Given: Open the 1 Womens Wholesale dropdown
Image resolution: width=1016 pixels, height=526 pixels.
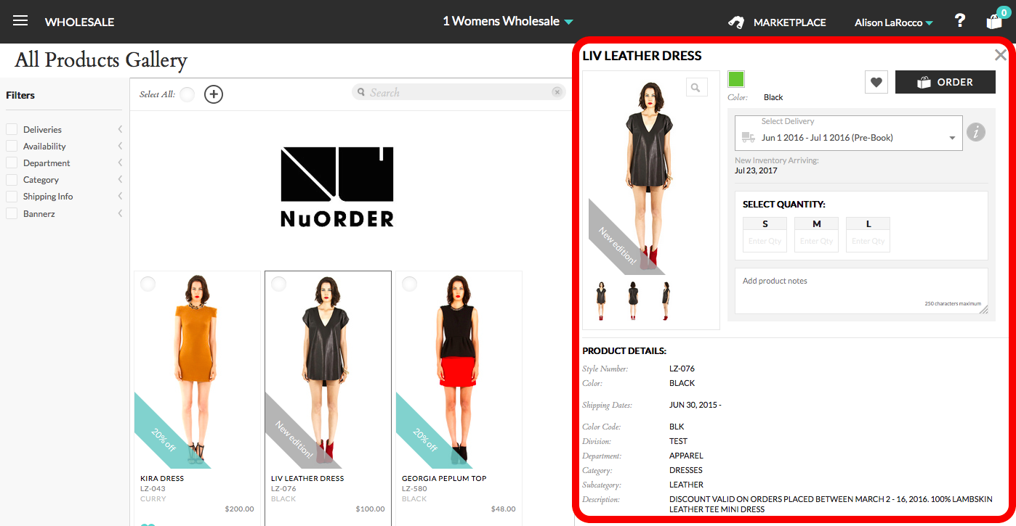Looking at the screenshot, I should pyautogui.click(x=508, y=21).
